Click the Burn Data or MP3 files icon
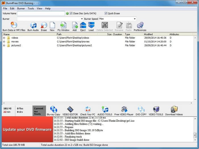 (14, 25)
